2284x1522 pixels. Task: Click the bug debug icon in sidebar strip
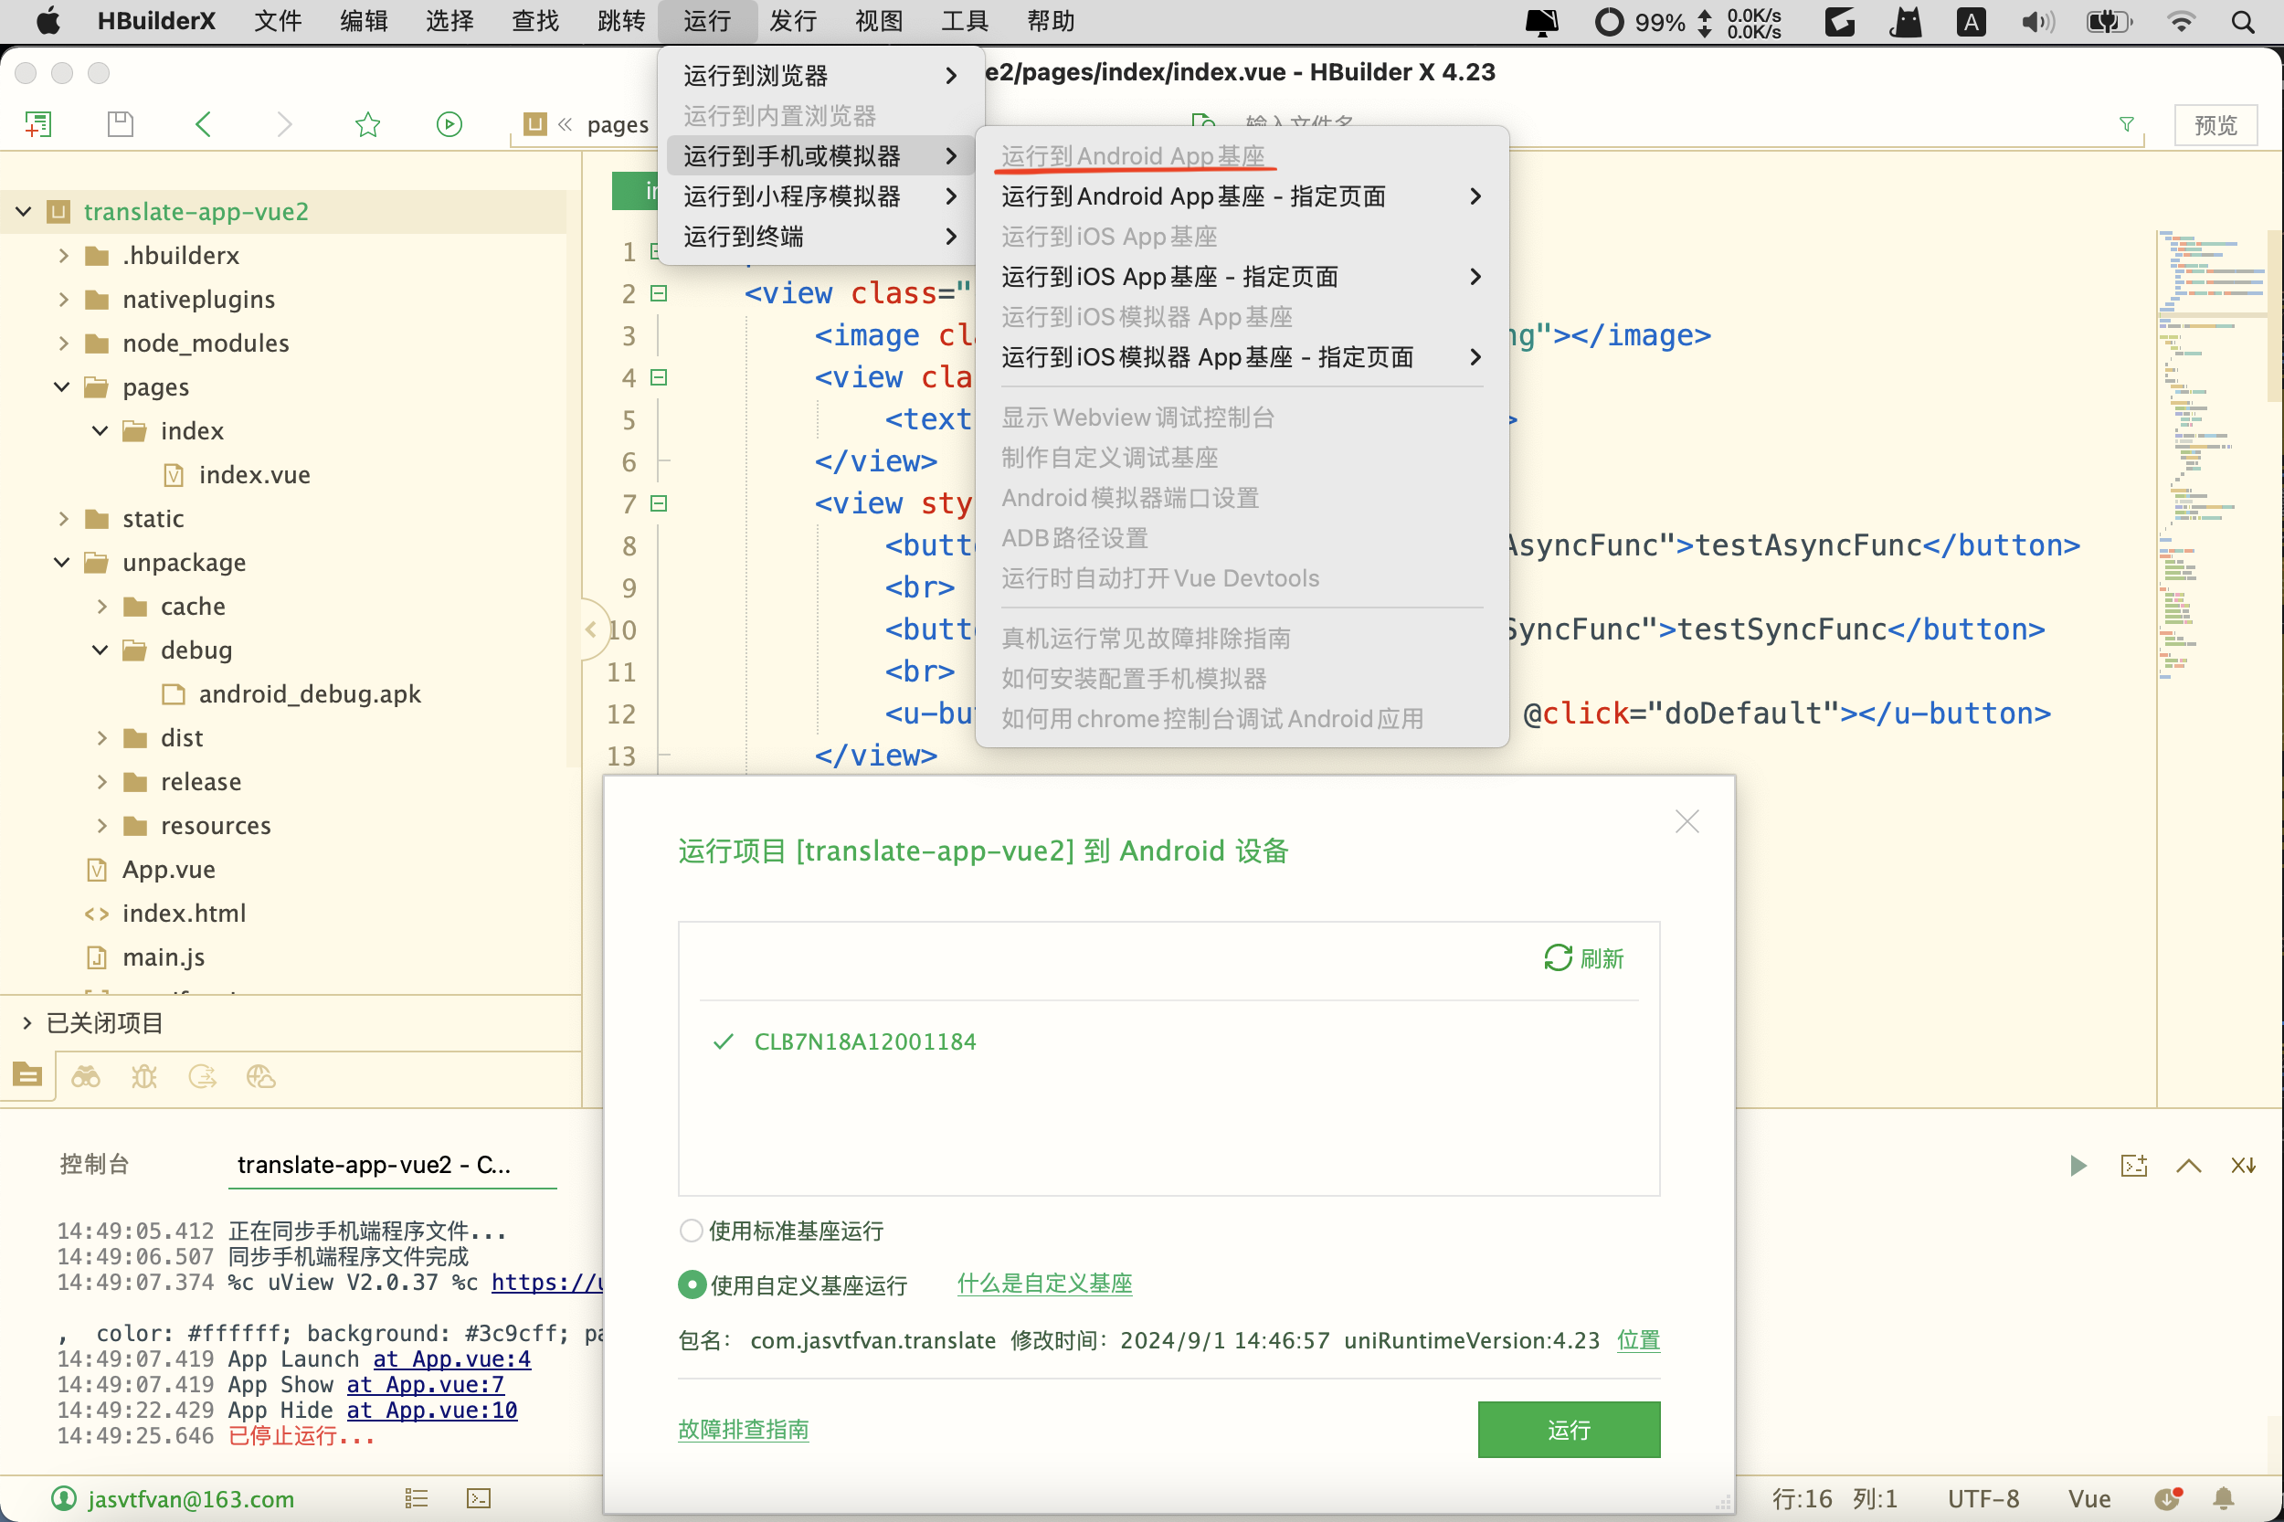click(x=143, y=1075)
